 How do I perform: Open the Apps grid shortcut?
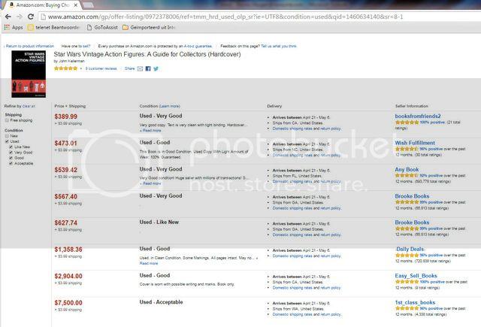pyautogui.click(x=14, y=27)
